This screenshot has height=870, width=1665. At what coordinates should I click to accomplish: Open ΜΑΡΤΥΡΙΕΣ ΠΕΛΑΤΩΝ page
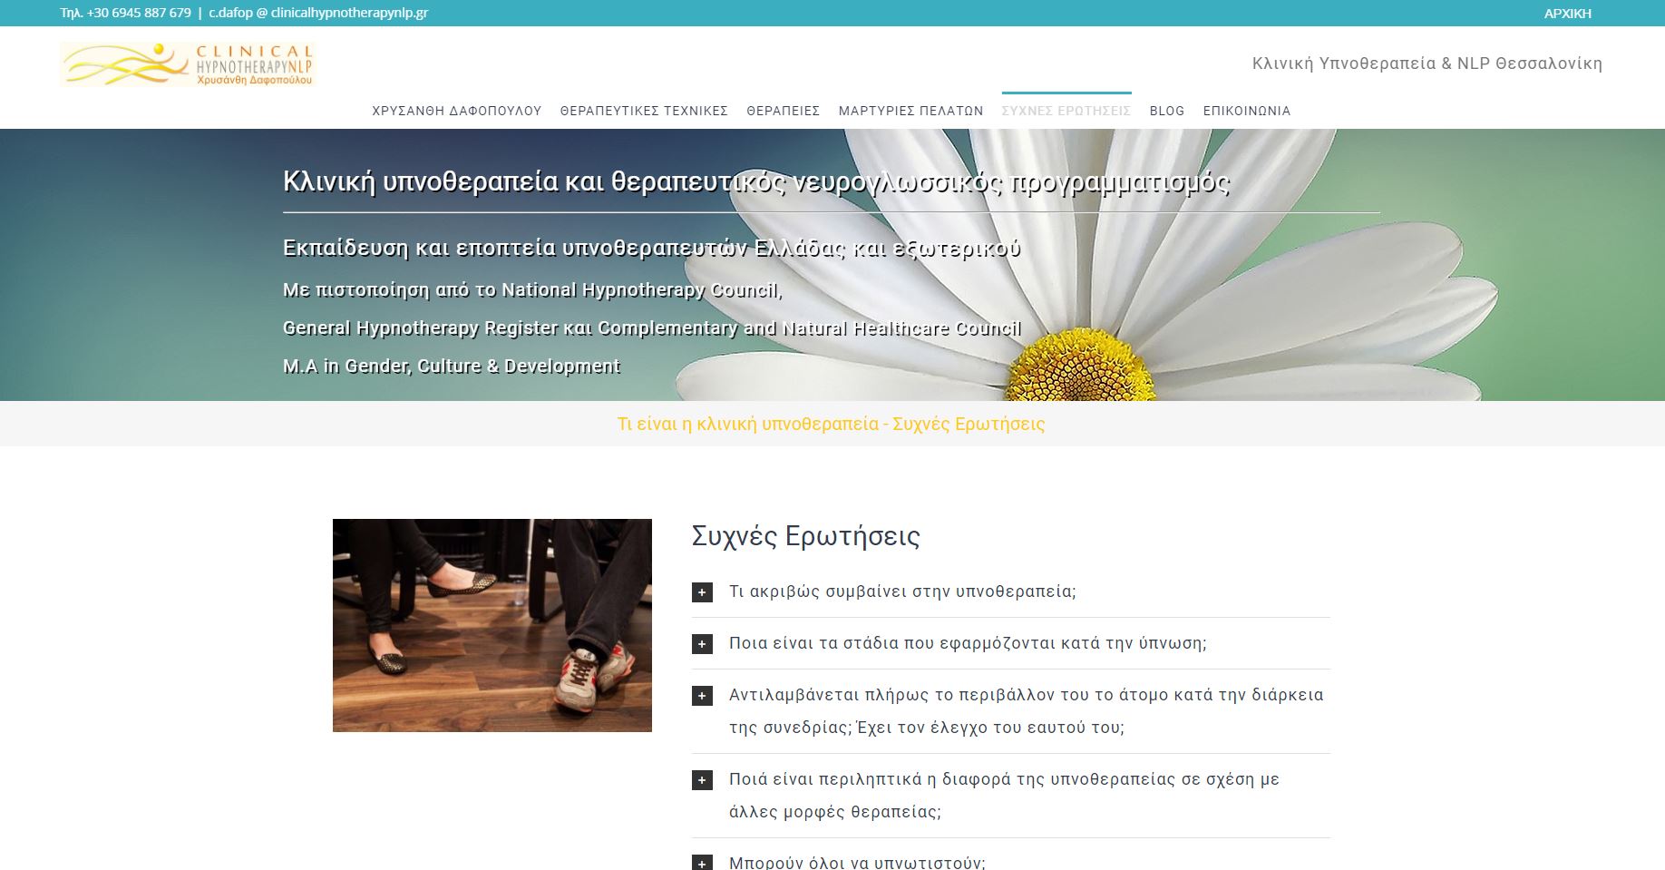(910, 111)
